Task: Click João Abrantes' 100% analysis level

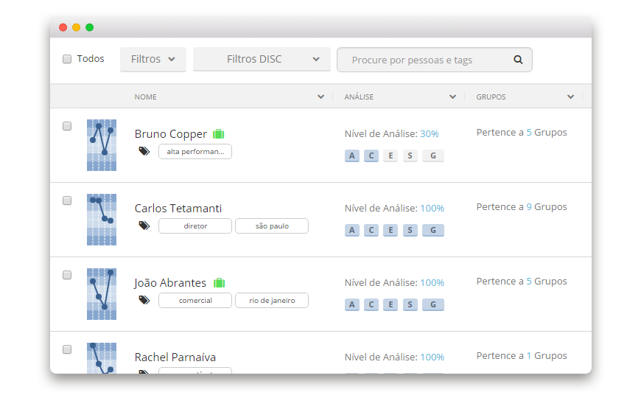Action: (432, 282)
